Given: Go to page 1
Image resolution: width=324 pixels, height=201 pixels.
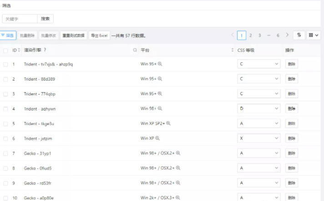Looking at the screenshot, I should pyautogui.click(x=242, y=35).
